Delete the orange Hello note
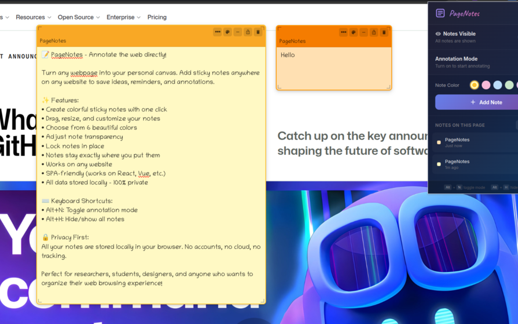Screen dimensions: 518x324 [x=384, y=32]
